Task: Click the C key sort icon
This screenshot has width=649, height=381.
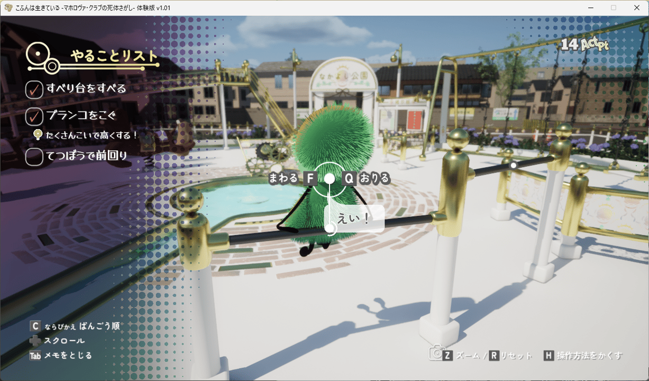Action: point(35,326)
